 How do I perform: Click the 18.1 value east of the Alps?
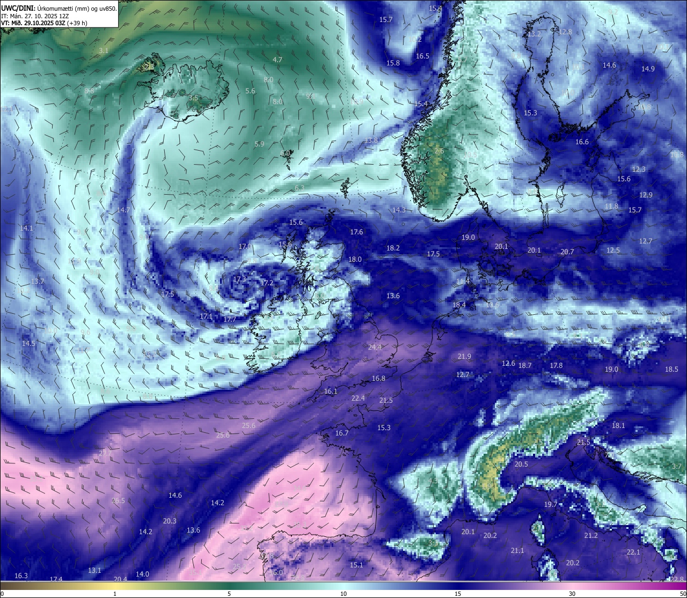pos(618,425)
